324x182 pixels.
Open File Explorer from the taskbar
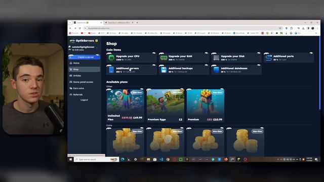[x=148, y=159]
